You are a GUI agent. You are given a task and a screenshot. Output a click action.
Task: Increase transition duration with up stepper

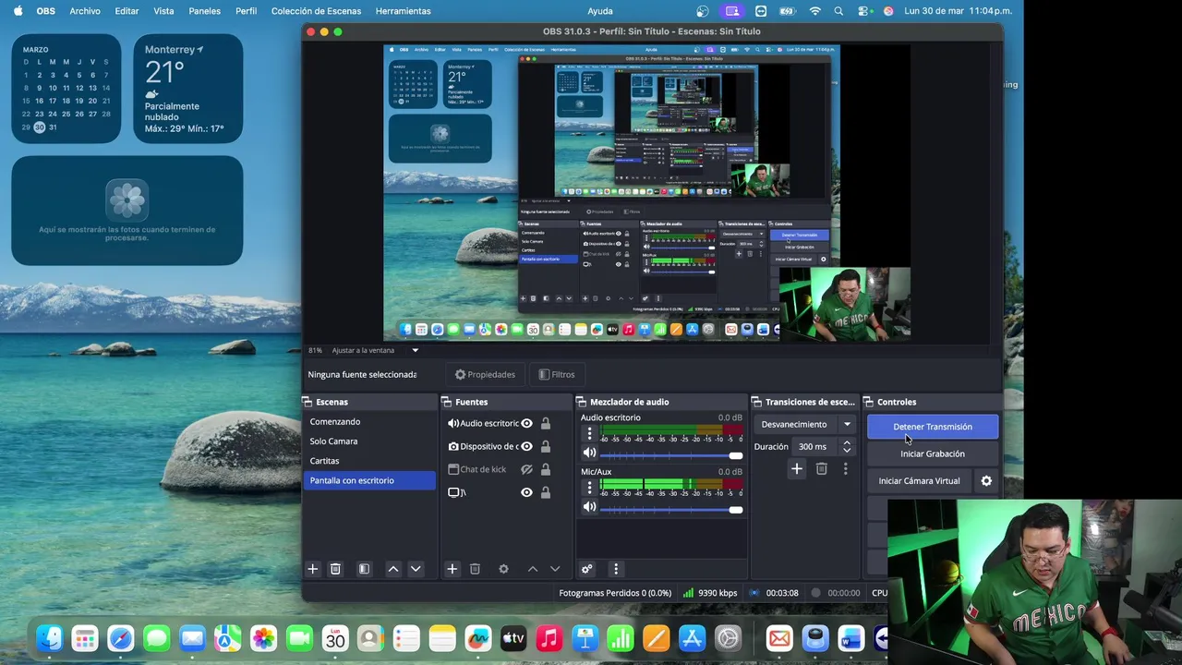847,442
